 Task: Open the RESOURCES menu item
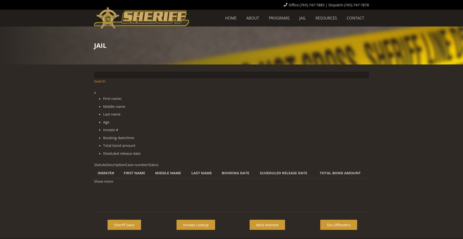[x=326, y=18]
